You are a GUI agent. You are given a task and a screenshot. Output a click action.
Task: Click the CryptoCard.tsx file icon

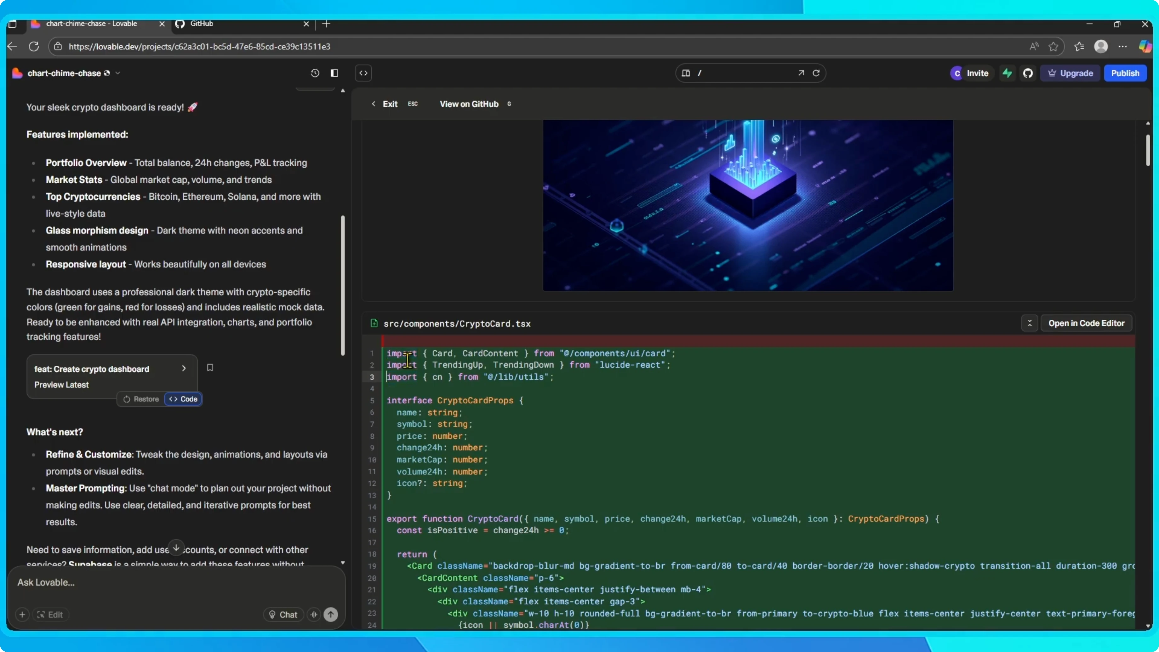pyautogui.click(x=374, y=323)
